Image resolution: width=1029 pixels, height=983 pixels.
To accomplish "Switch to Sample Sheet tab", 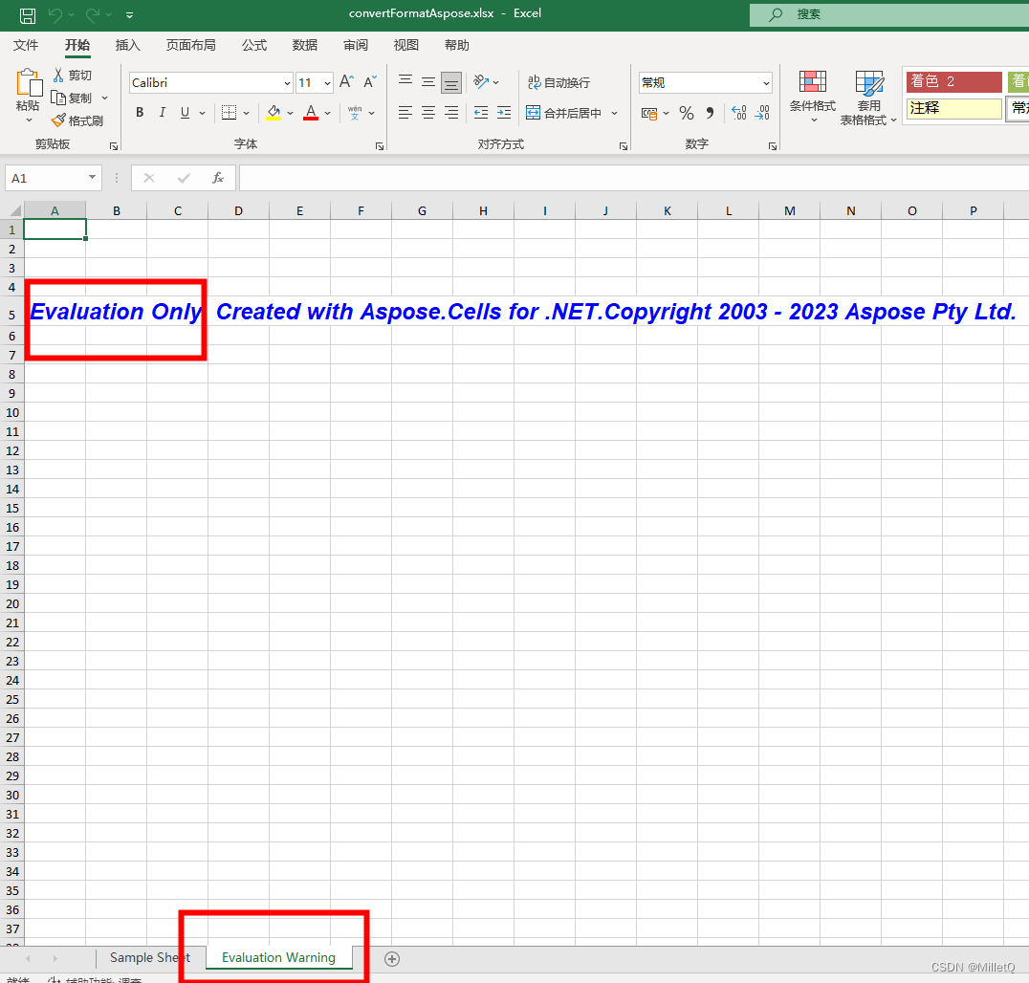I will click(149, 957).
